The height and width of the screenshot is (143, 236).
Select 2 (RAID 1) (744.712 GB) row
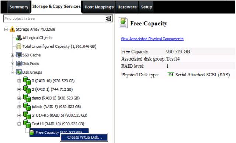(x=52, y=89)
